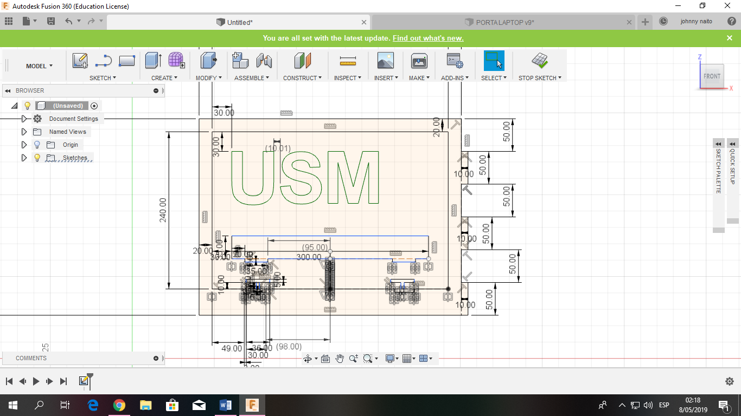Open Google Chrome from the taskbar
Viewport: 741px width, 416px height.
click(x=119, y=405)
